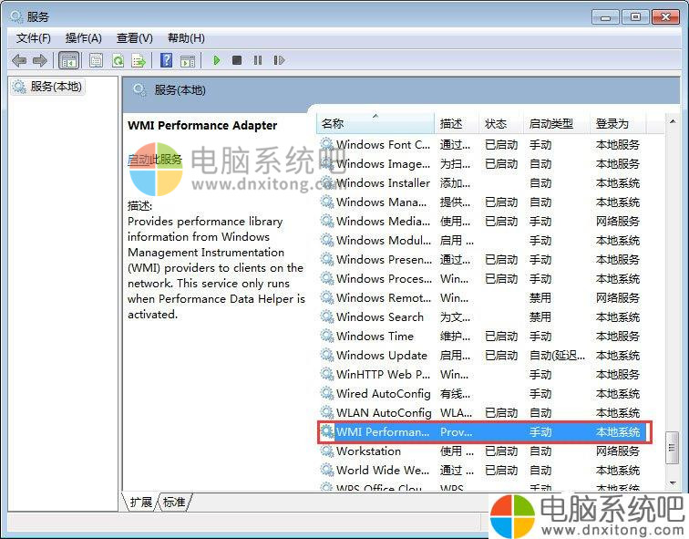Start service with green play icon

tap(216, 60)
